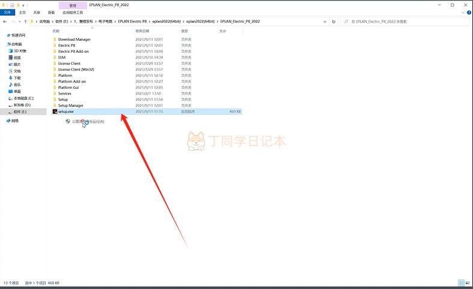The height and width of the screenshot is (289, 473).
Task: Switch to large icons view in status bar
Action: coord(468,283)
